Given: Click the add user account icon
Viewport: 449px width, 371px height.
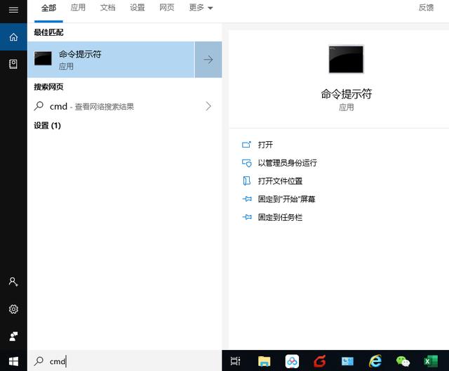Looking at the screenshot, I should (13, 282).
